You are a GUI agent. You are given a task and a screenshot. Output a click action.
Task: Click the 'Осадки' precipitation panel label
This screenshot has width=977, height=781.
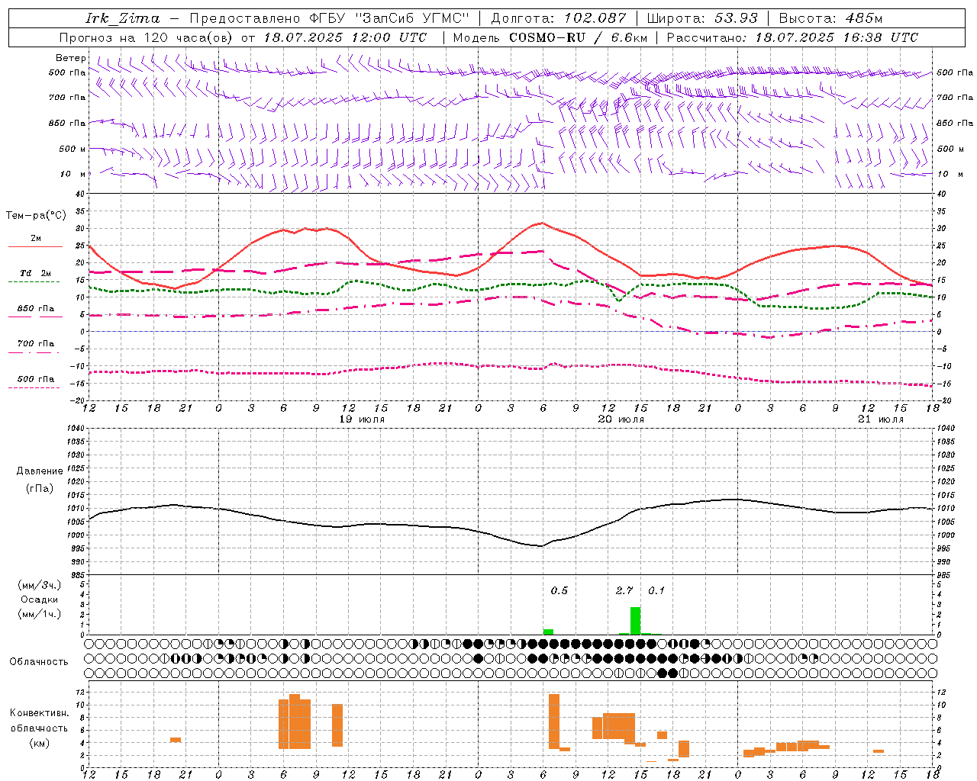coord(40,599)
